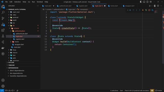164x92 pixels.
Task: Select the Pixel 4 API 29 device
Action: point(137,90)
